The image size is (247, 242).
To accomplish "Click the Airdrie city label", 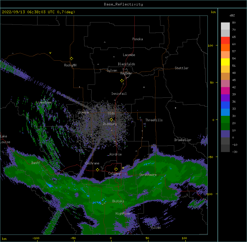I will [x=115, y=154].
